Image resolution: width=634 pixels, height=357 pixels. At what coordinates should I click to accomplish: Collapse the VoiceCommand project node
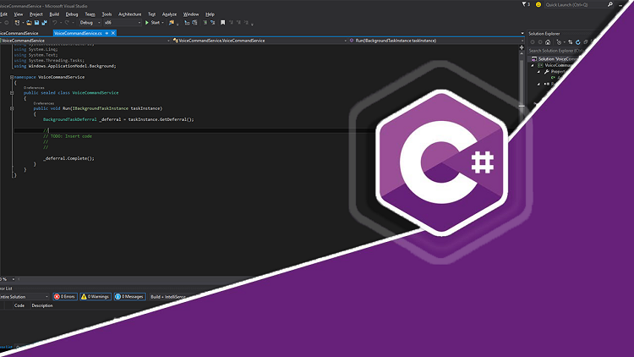point(533,65)
